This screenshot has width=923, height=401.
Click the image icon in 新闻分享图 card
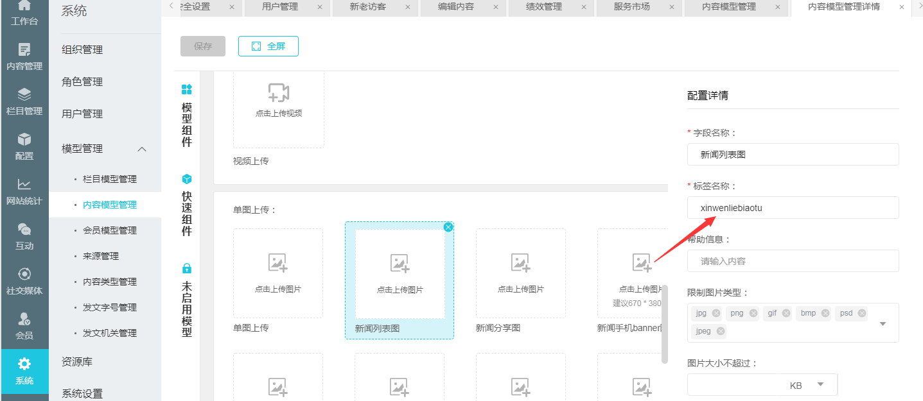point(520,262)
